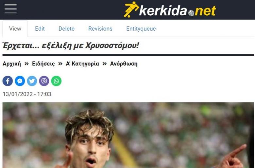Share via Viber icon
The width and height of the screenshot is (255, 168).
(x=44, y=81)
